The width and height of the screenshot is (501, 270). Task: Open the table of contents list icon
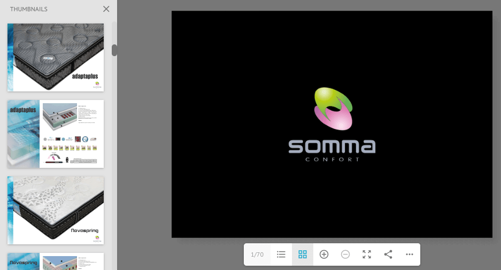[x=281, y=254]
